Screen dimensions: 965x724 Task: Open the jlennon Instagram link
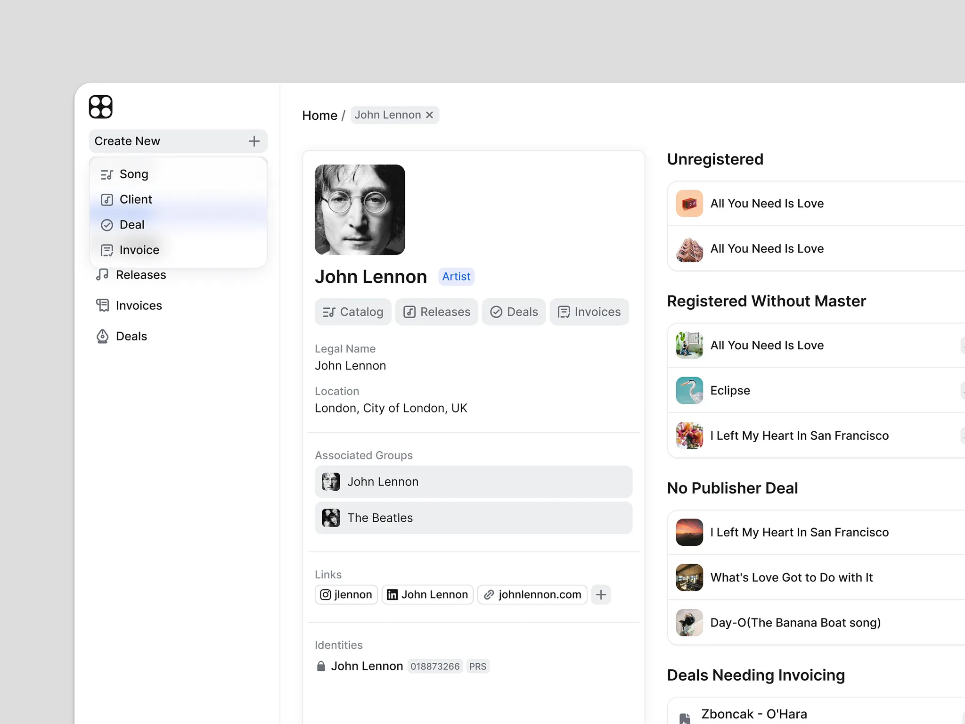(x=346, y=595)
